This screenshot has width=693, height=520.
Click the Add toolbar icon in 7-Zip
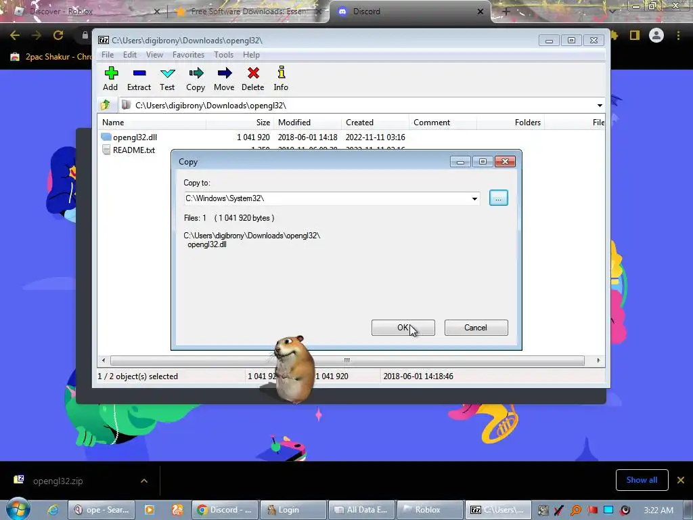(110, 79)
